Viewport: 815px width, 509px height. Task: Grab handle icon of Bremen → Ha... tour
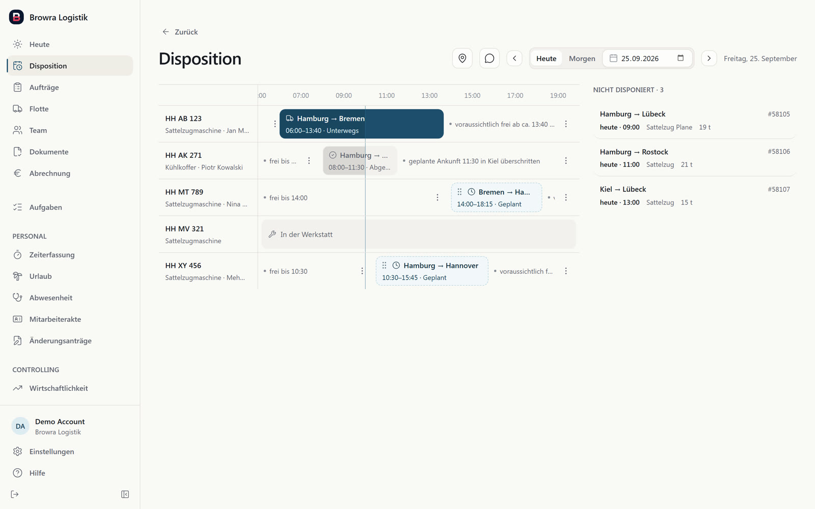[459, 192]
